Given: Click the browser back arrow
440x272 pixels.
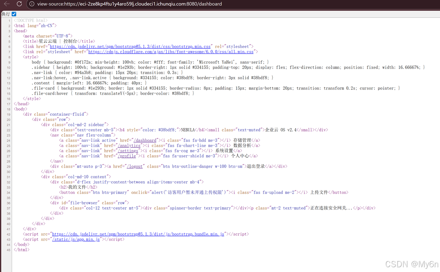Looking at the screenshot, I should point(7,4).
